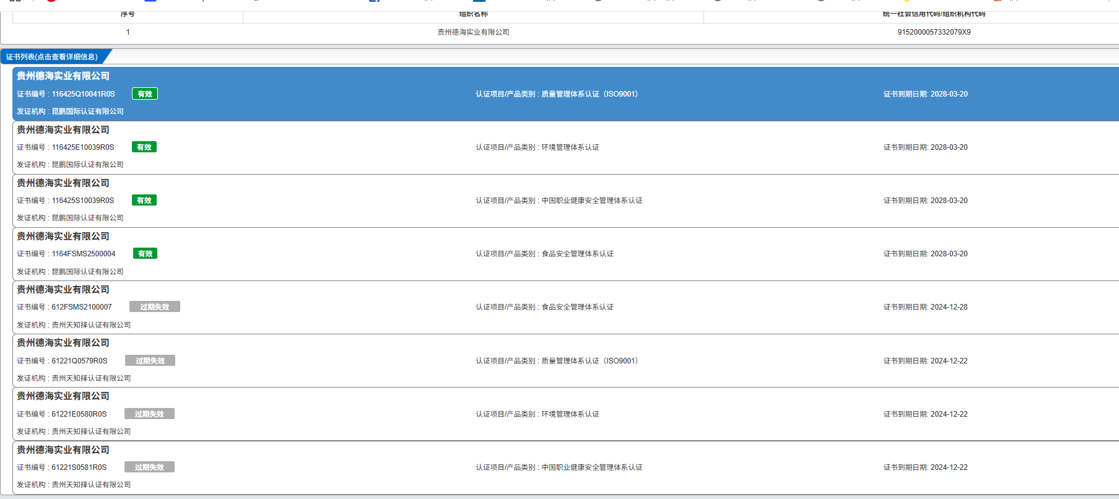
Task: Open certificate number 61221Q0579R0S
Action: 79,361
